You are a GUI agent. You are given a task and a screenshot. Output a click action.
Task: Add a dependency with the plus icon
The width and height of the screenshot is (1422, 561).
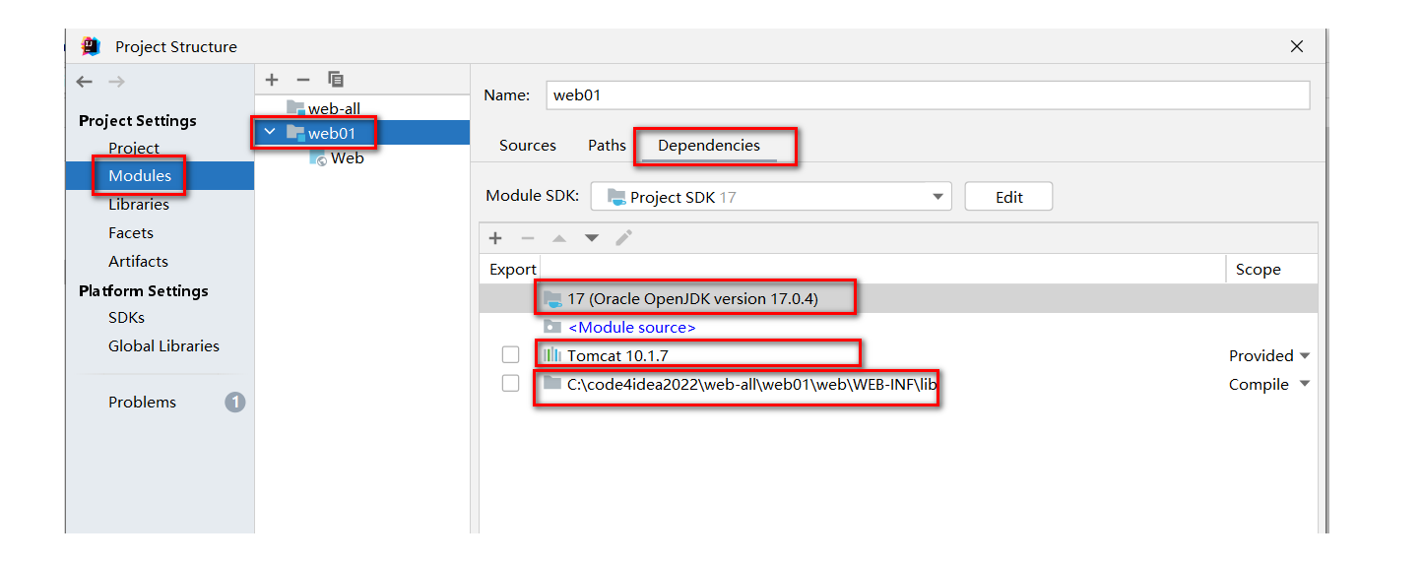point(495,238)
